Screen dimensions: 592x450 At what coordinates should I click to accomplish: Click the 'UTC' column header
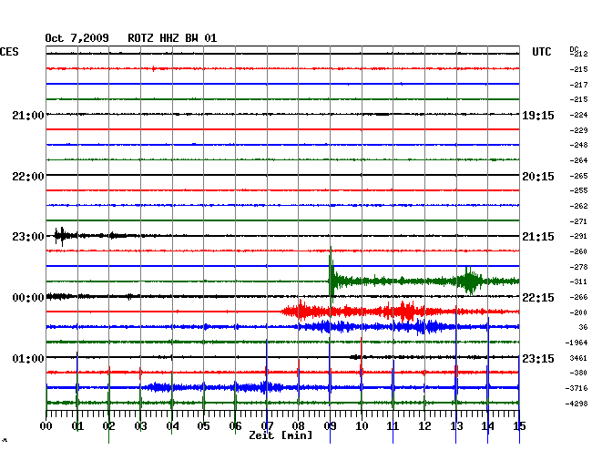(x=541, y=52)
